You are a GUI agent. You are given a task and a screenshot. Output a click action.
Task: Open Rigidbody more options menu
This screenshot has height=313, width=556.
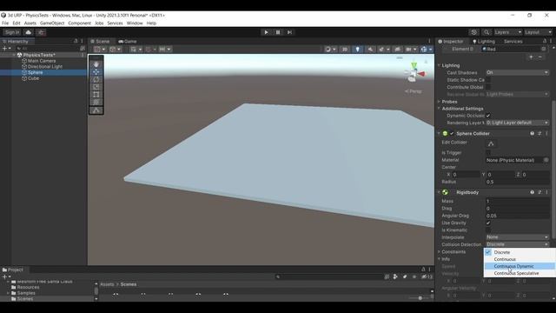pos(546,192)
